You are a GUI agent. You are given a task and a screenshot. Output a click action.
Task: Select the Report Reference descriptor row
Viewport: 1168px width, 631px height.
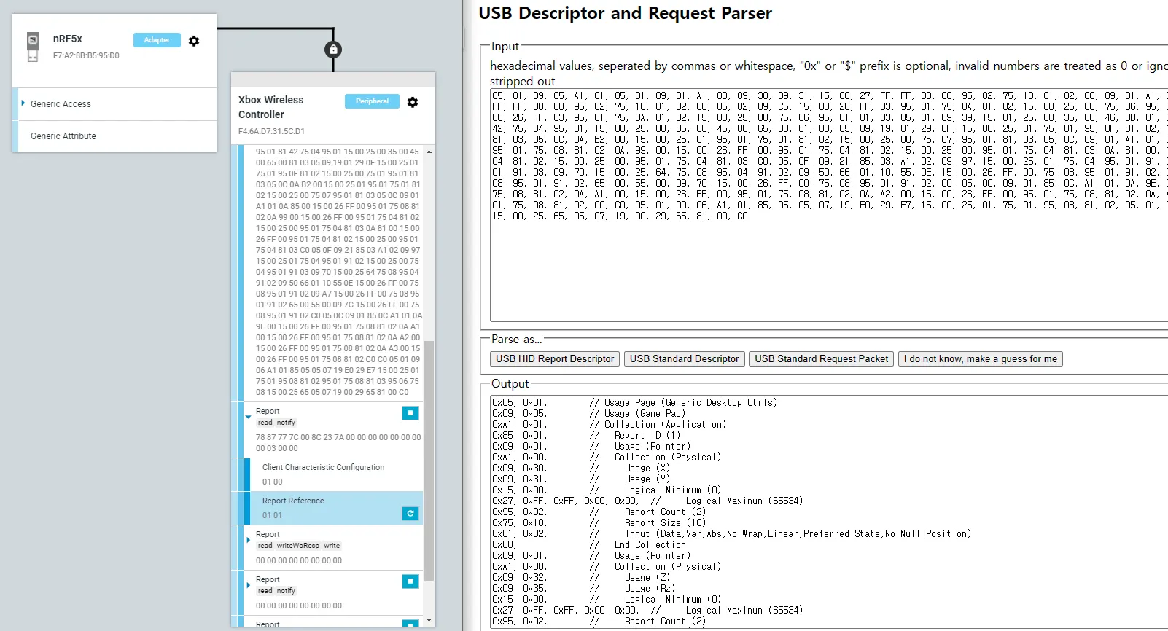pos(334,508)
